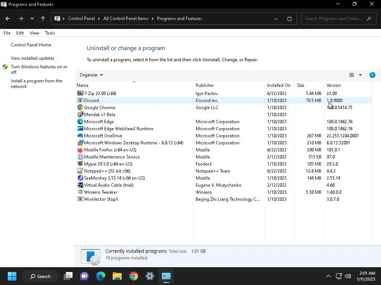Expand breadcrumb chevron after All Control Panel Items
The image size is (381, 285).
pos(153,19)
